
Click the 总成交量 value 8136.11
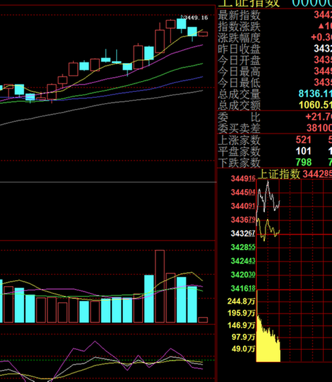(315, 94)
